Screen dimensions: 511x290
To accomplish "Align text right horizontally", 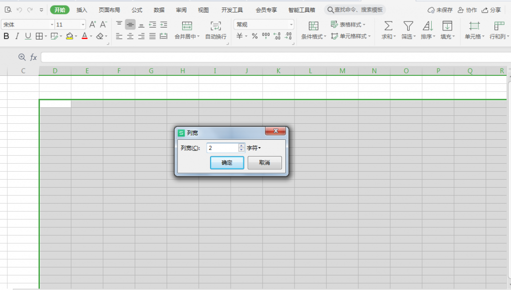I will pos(141,36).
